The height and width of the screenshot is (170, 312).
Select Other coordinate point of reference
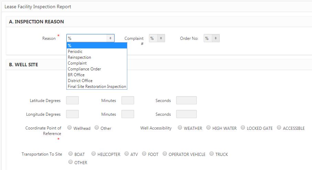tap(97, 128)
